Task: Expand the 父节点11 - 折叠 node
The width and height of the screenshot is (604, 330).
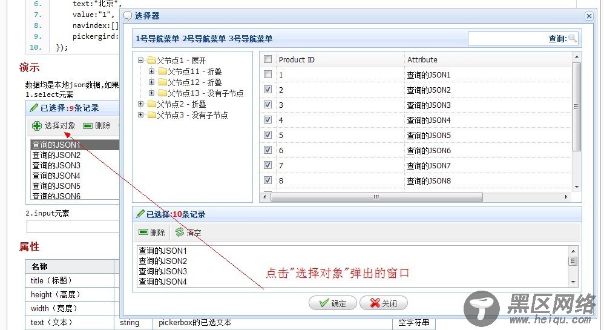Action: click(151, 71)
